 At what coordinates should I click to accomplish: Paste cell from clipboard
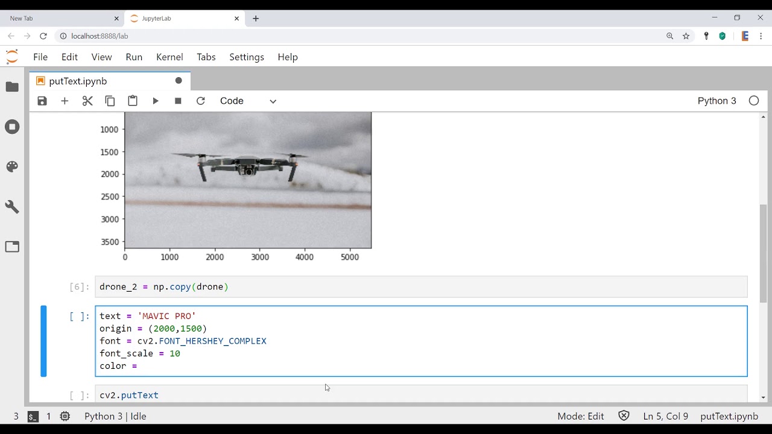pyautogui.click(x=133, y=101)
